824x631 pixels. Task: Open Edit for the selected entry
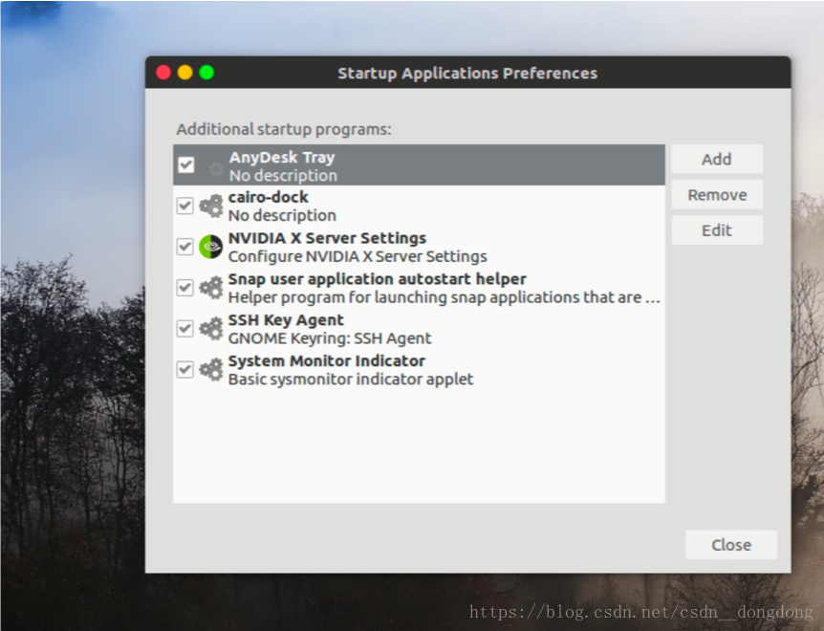(717, 230)
